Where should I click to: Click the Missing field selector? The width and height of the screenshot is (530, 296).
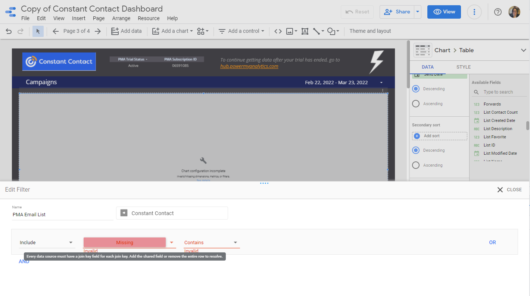click(x=125, y=243)
